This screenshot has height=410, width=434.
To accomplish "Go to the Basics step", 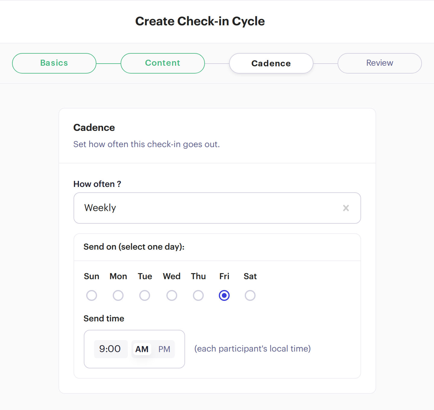I will (54, 63).
